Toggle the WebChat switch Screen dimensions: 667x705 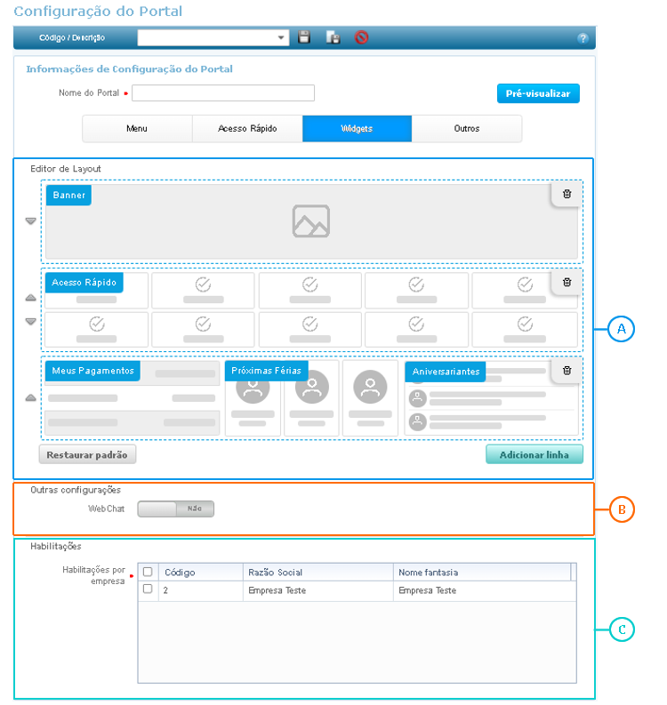coord(176,509)
